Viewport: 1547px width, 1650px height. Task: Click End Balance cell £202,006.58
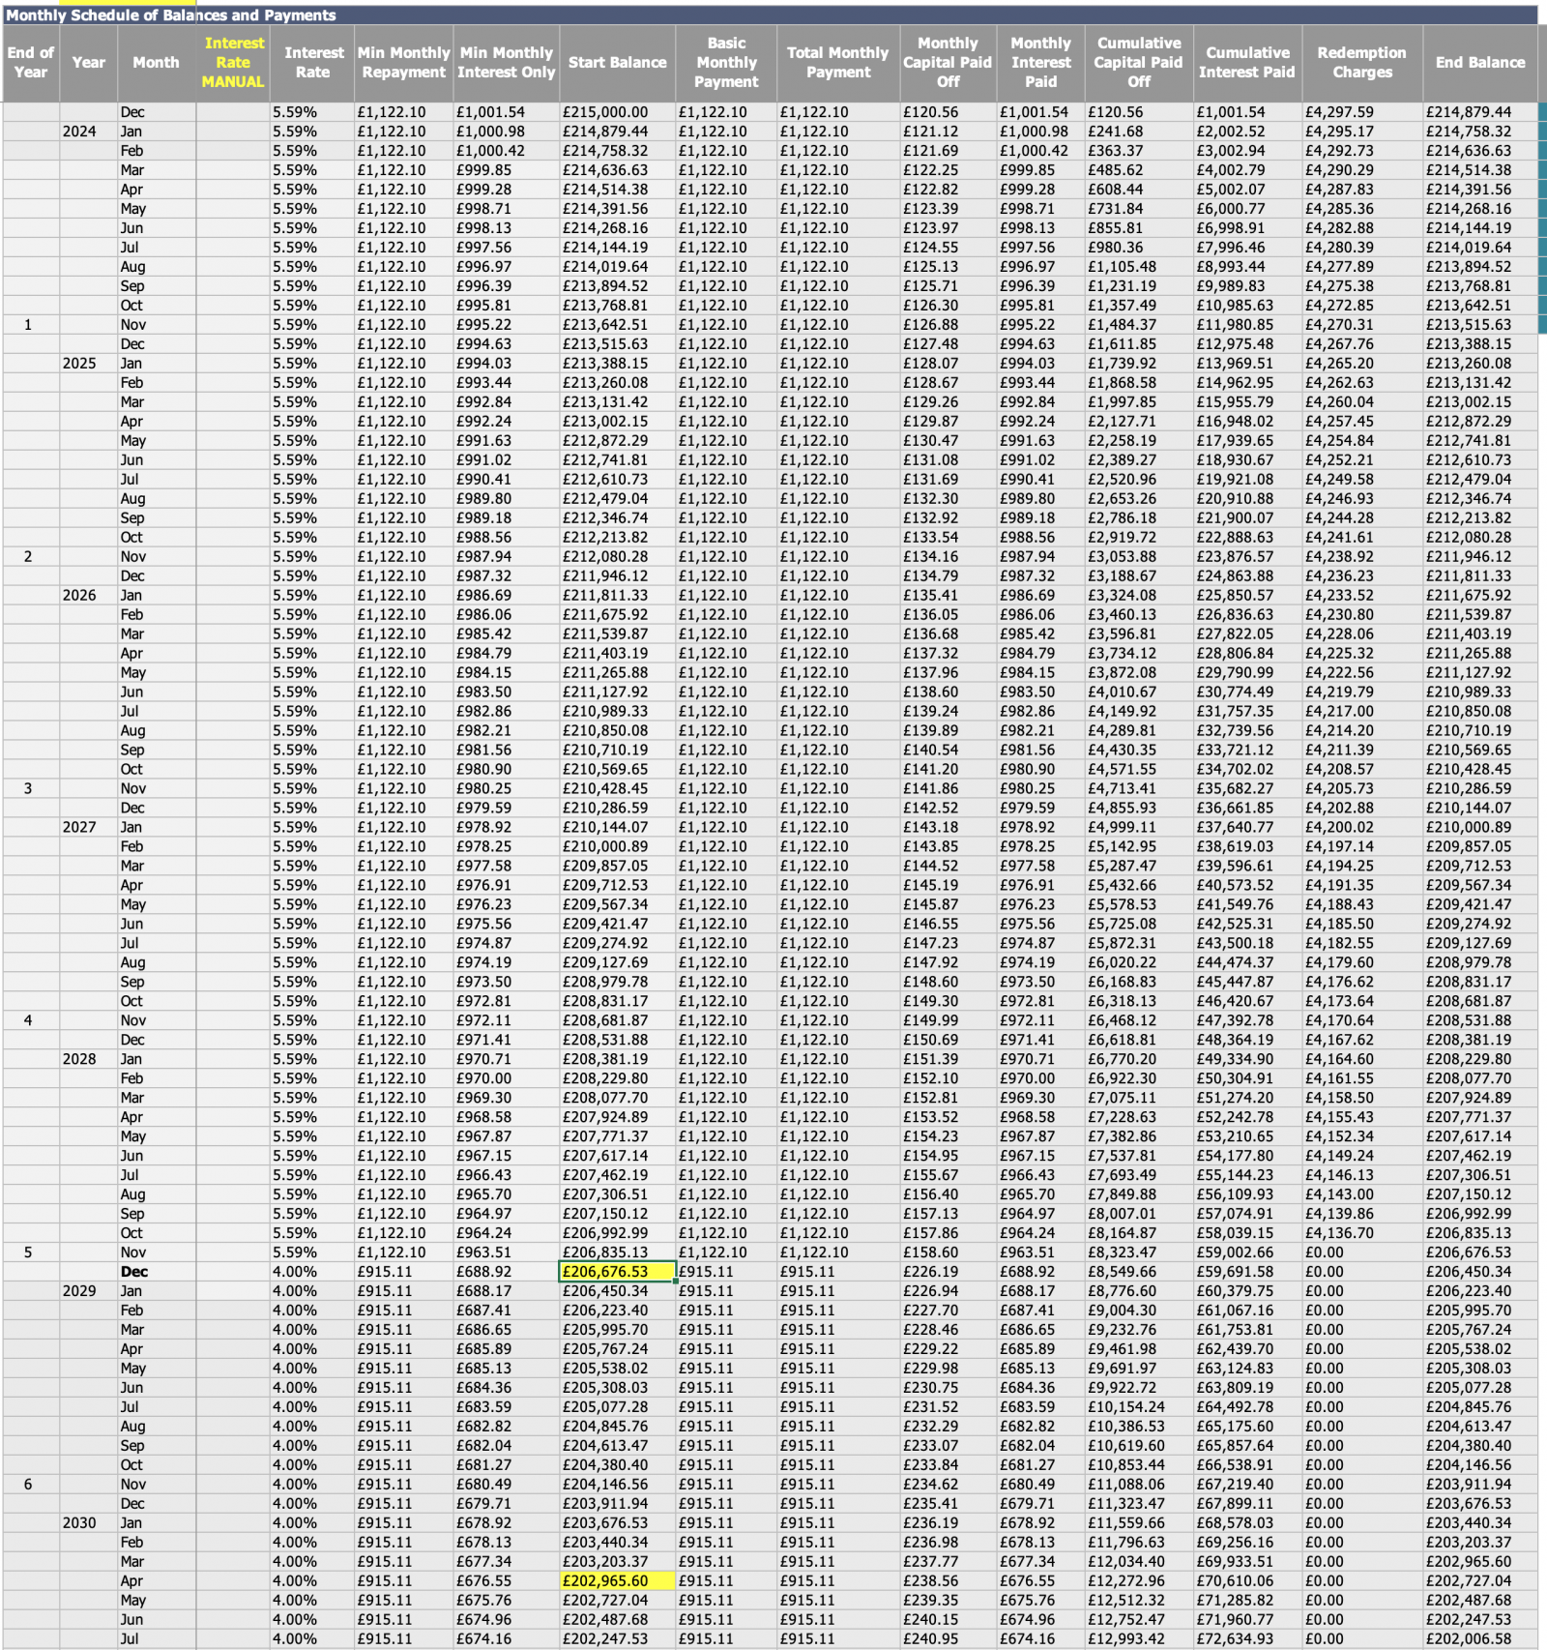[1479, 1639]
